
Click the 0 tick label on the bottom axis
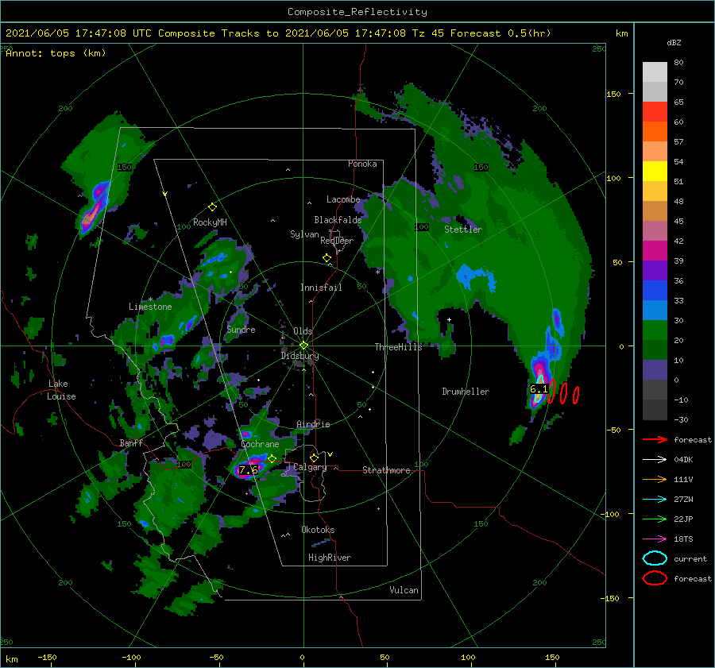pyautogui.click(x=303, y=657)
